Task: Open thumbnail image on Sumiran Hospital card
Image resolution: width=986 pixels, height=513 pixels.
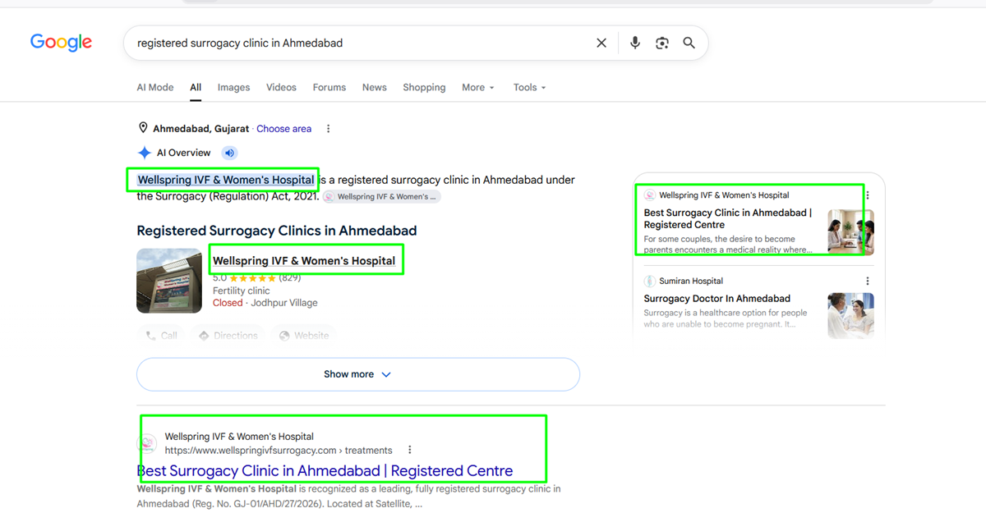Action: pyautogui.click(x=850, y=316)
